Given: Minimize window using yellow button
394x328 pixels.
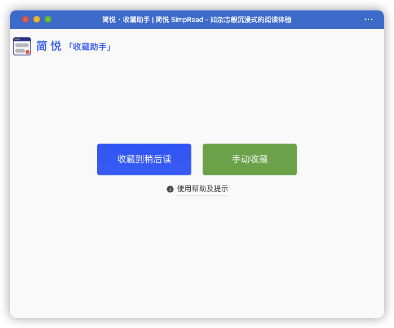Looking at the screenshot, I should coord(37,19).
